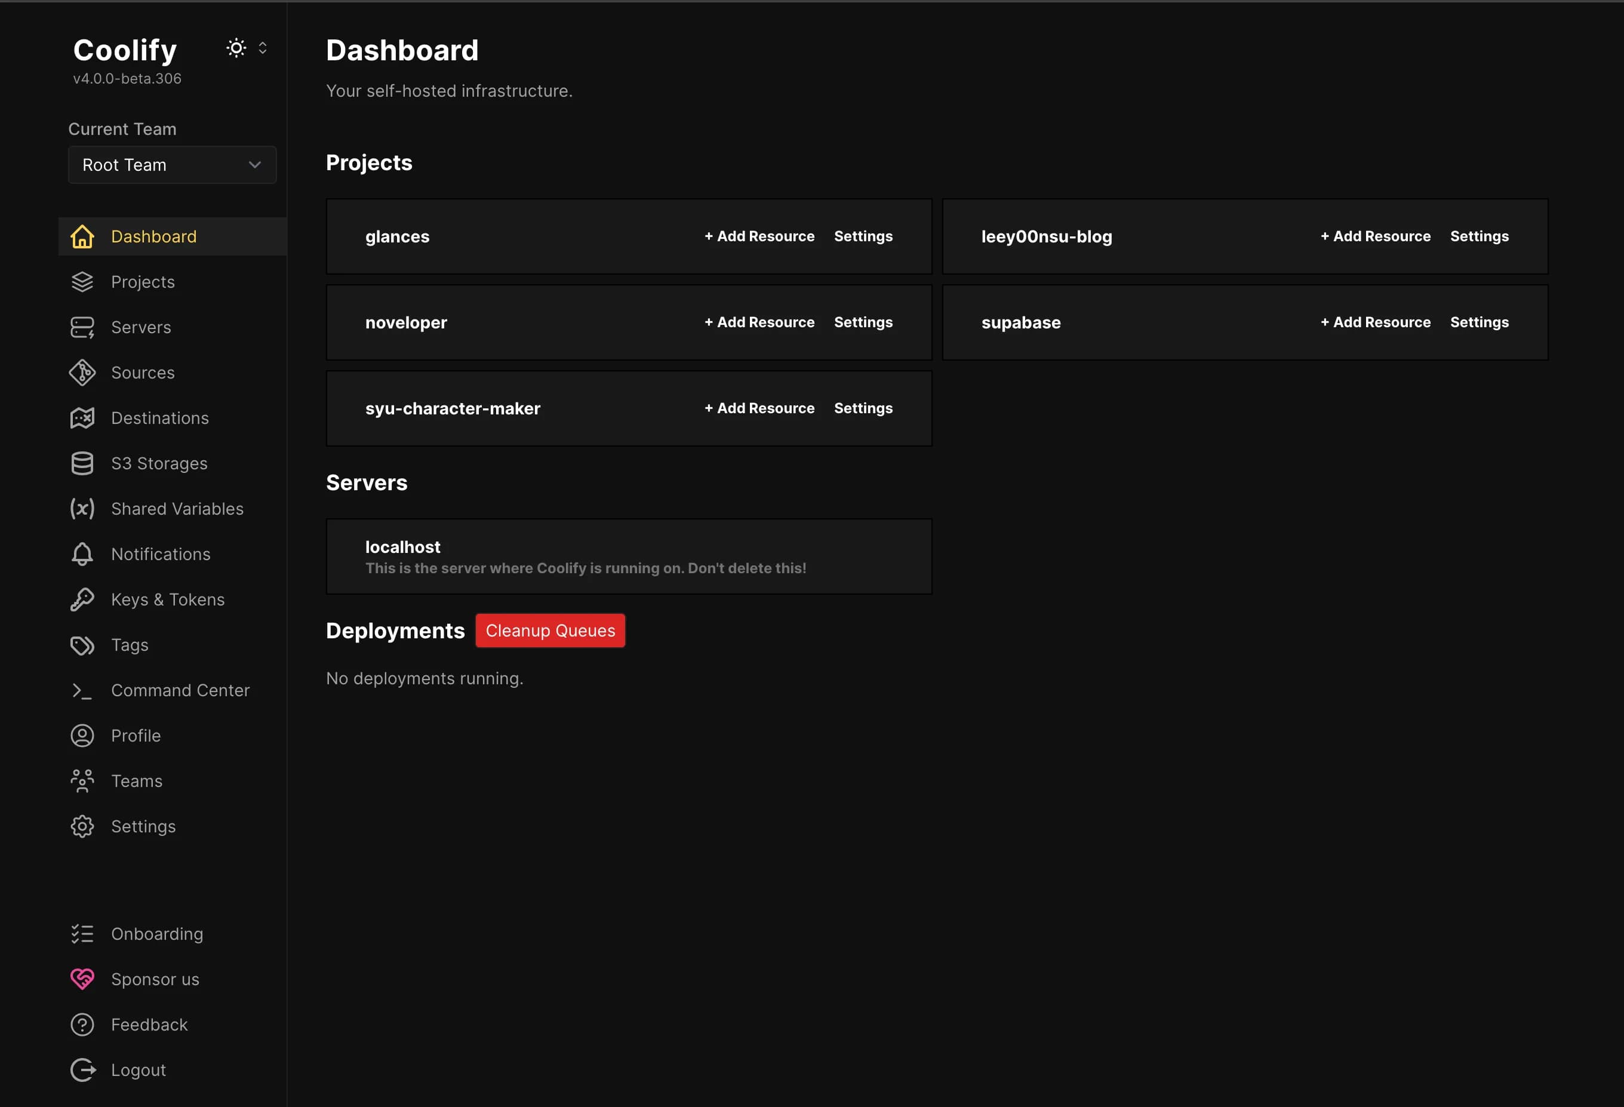This screenshot has width=1624, height=1107.
Task: Click the chevron next to the theme icon
Action: coord(263,48)
